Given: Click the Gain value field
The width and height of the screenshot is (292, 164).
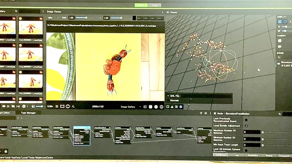Looking at the screenshot, I should 71,18.
